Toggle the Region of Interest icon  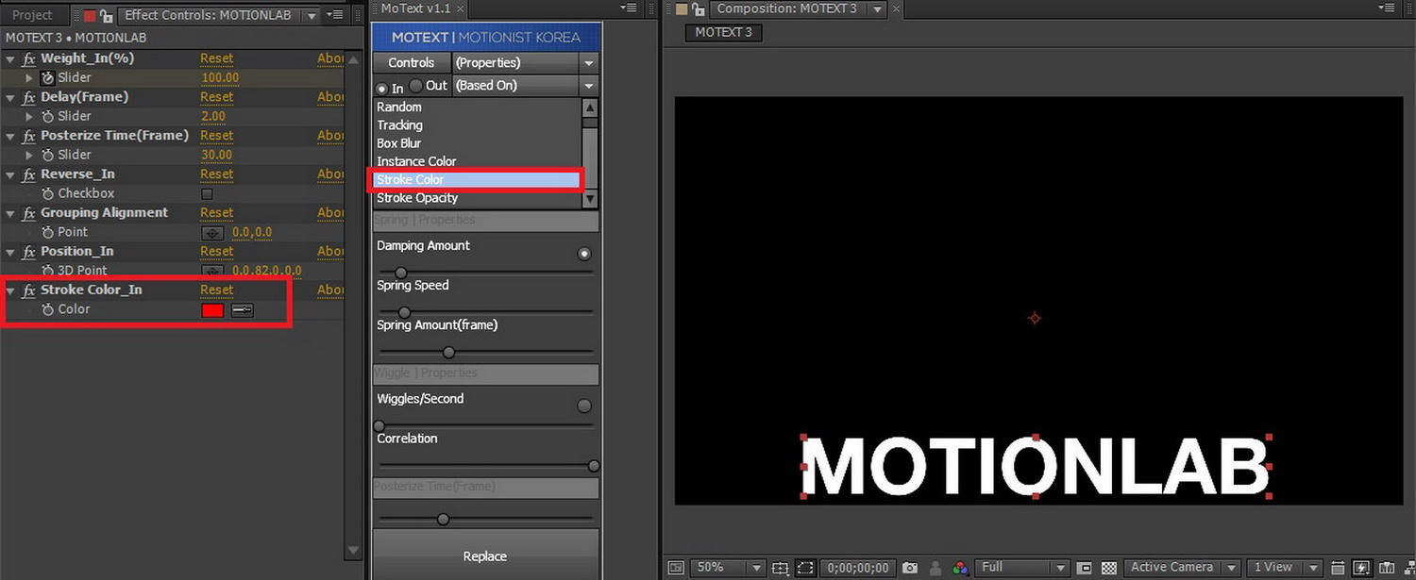[804, 568]
